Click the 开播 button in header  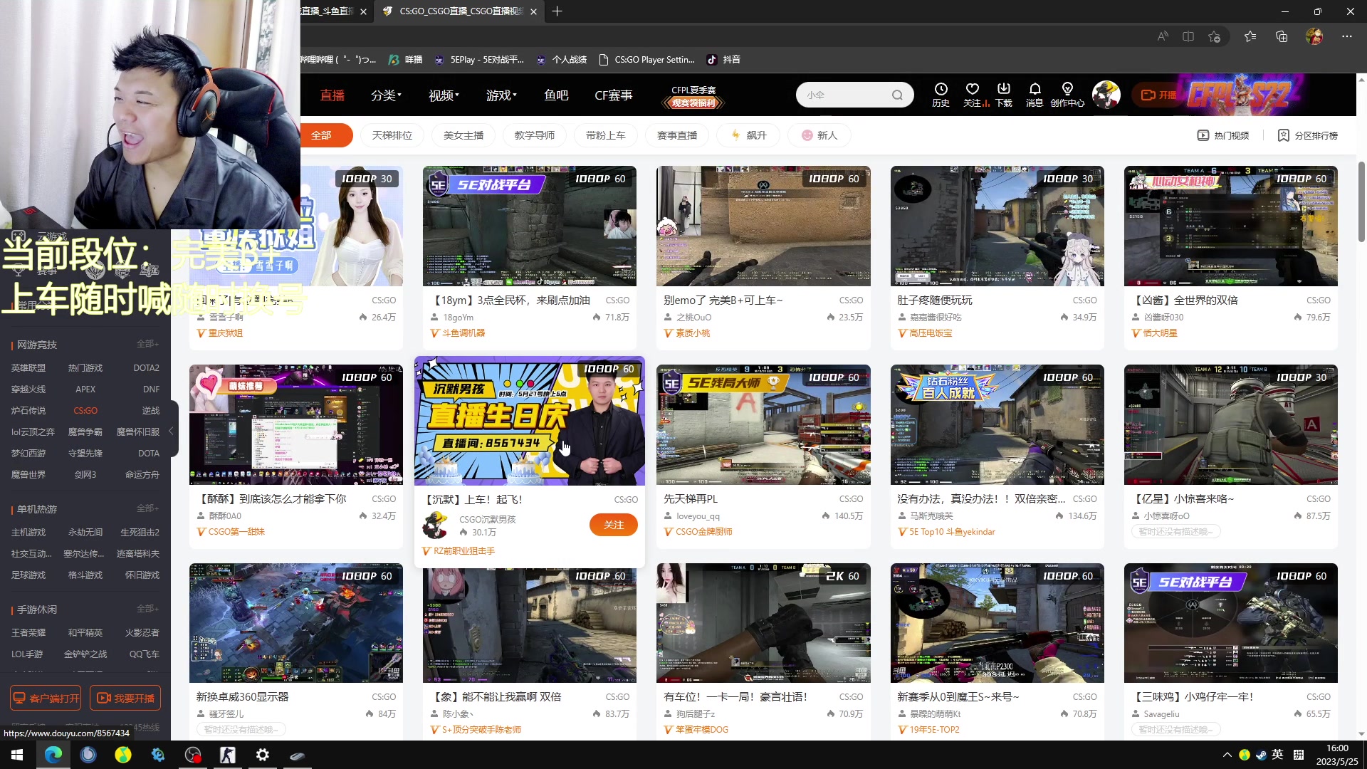(x=1158, y=95)
